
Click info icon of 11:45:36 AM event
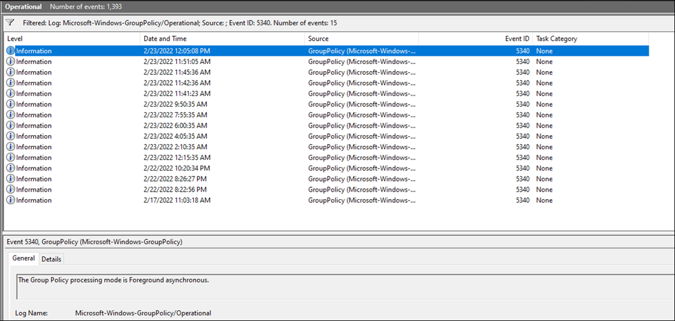click(x=11, y=72)
